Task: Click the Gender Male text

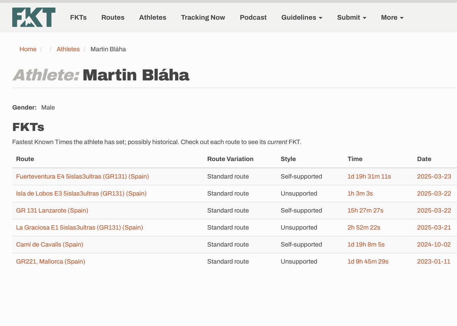Action: [x=34, y=108]
